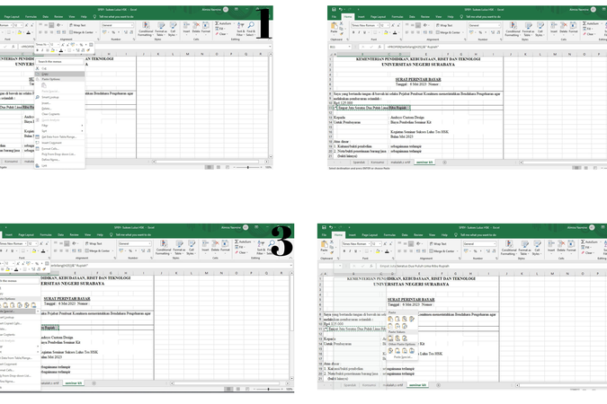
Task: Expand the Sort submenu in window 1
Action: [x=59, y=131]
